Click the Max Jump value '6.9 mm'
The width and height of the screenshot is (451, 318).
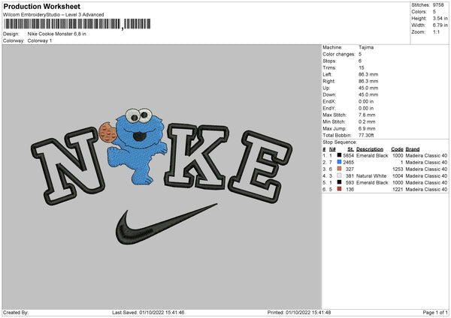point(367,128)
